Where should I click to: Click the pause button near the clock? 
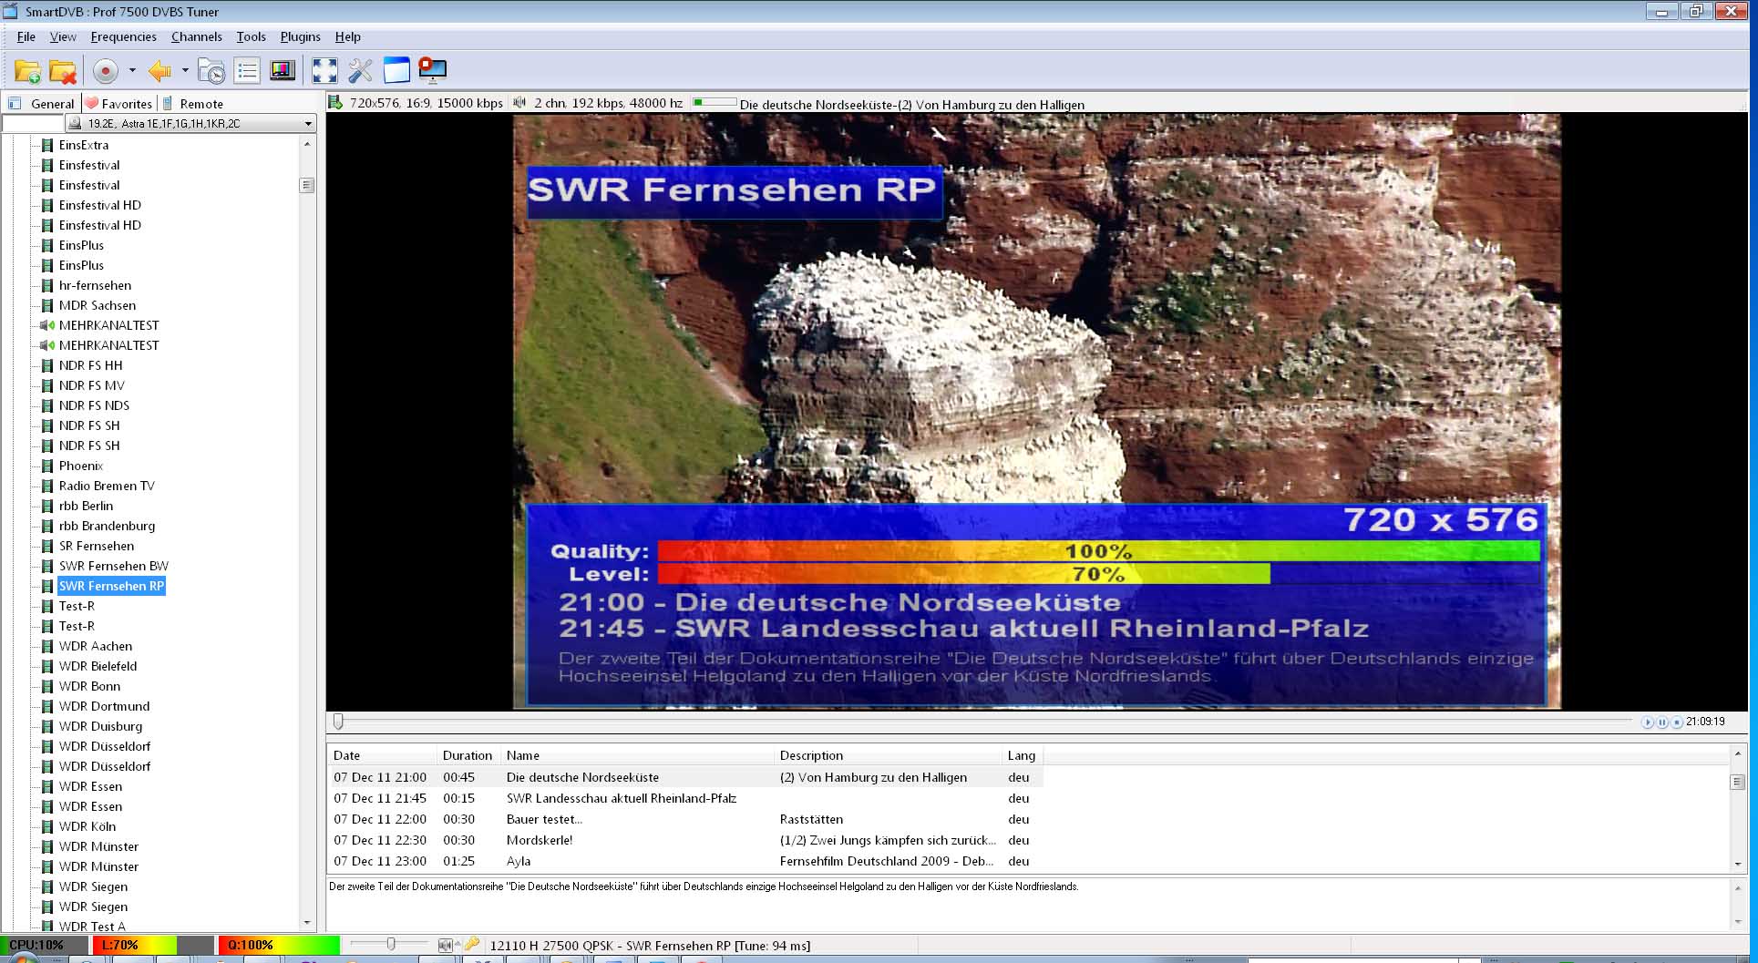click(1662, 722)
